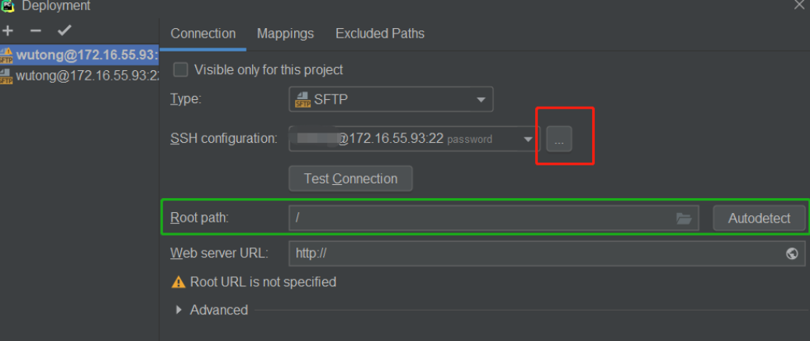
Task: Open the SSH configuration dropdown
Action: (528, 140)
